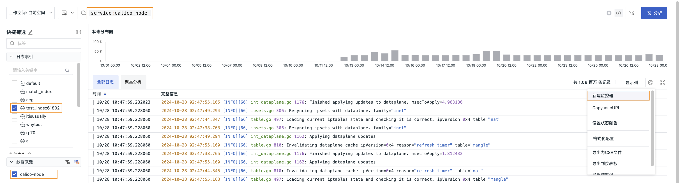Image resolution: width=680 pixels, height=183 pixels.
Task: Collapse the 日志索引 section
Action: point(11,57)
